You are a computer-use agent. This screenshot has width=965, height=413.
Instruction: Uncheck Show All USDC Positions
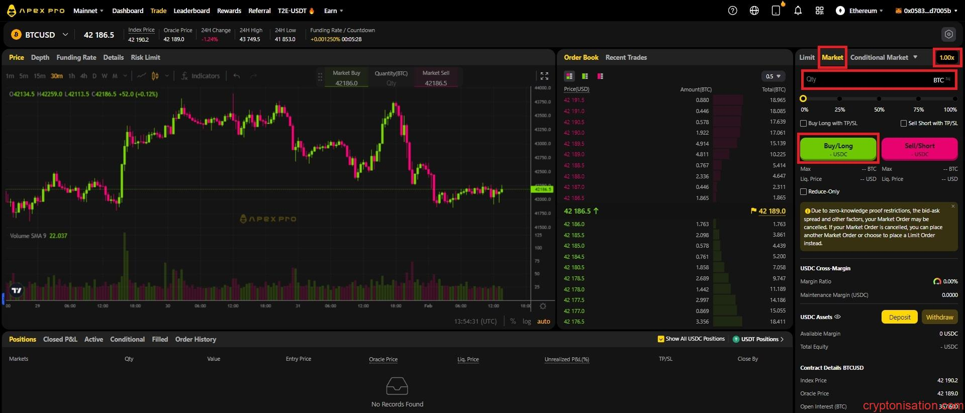[x=661, y=339]
